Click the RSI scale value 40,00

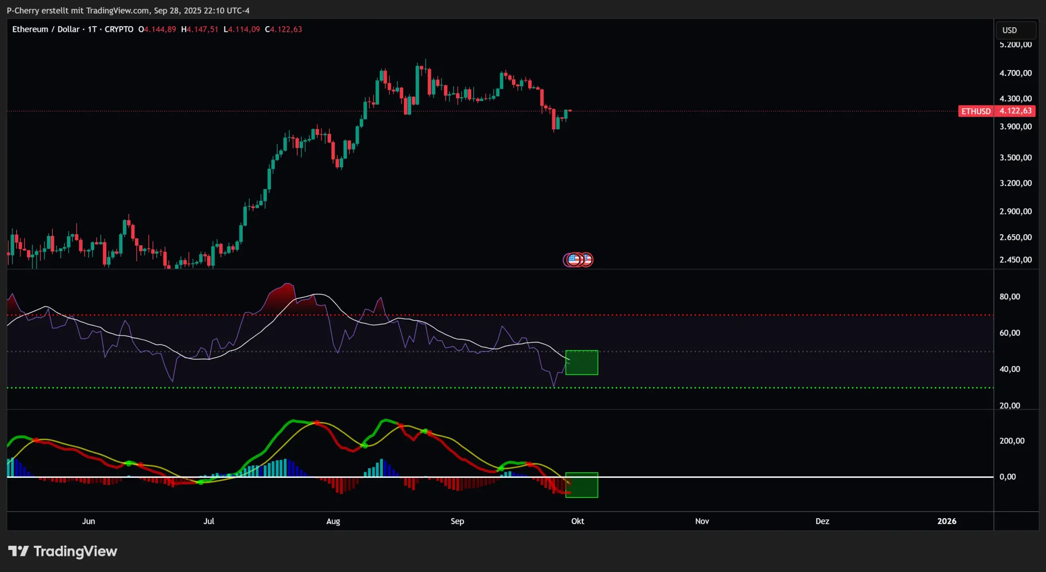(1010, 369)
